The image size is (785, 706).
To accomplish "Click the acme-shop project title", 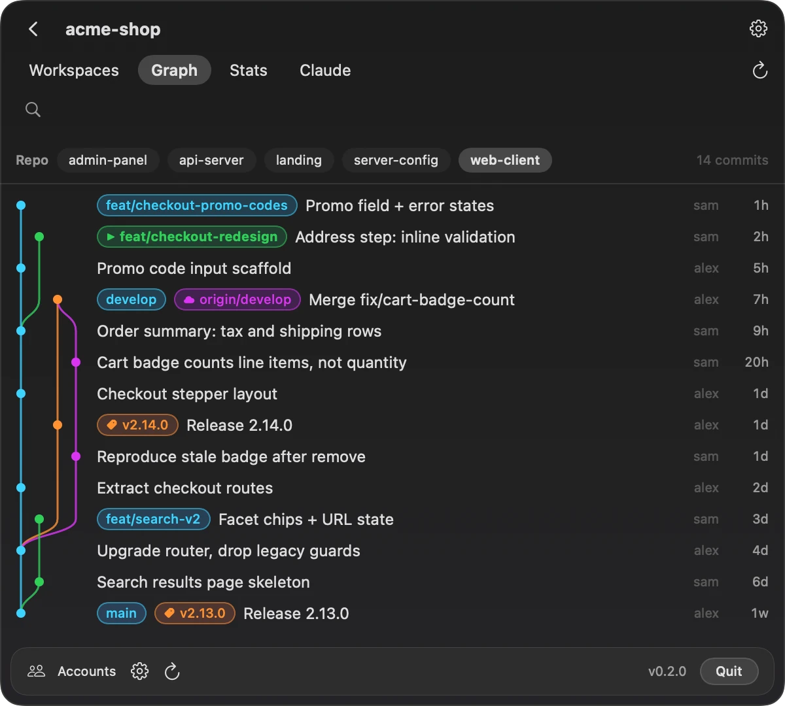I will 113,29.
